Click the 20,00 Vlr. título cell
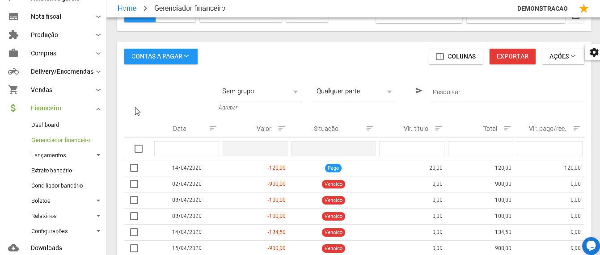600x255 pixels. point(435,168)
